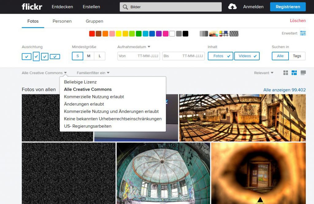Toggle square orientation checkbox
The width and height of the screenshot is (314, 204).
pos(45,57)
